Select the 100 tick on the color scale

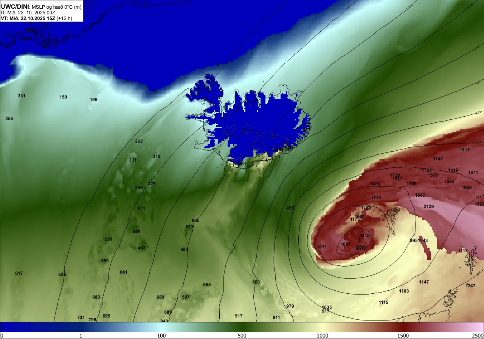(x=161, y=336)
